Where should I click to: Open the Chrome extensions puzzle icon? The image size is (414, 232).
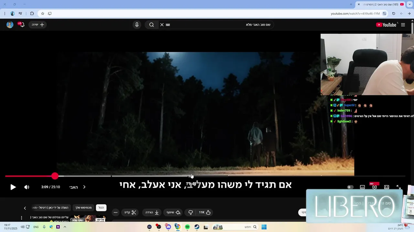coord(32,14)
